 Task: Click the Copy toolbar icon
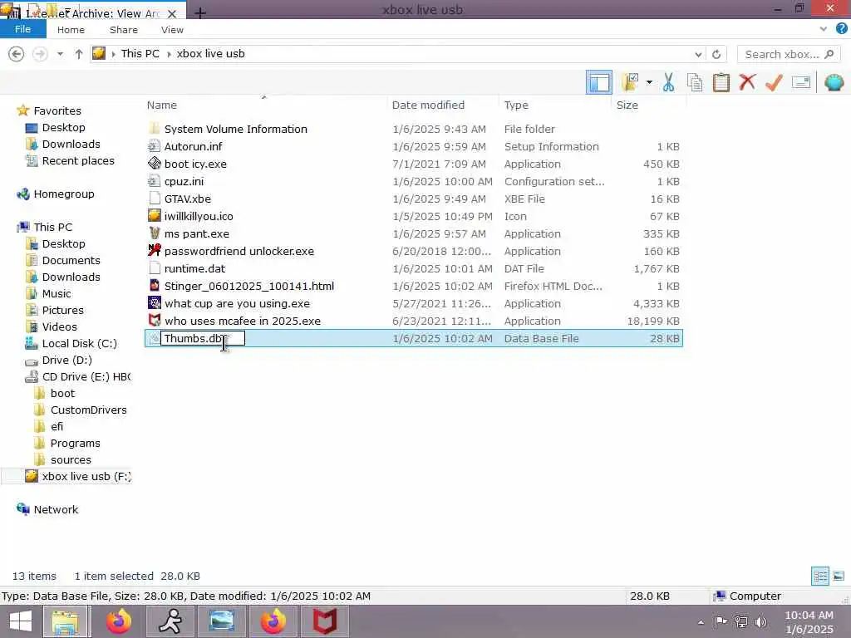point(694,82)
